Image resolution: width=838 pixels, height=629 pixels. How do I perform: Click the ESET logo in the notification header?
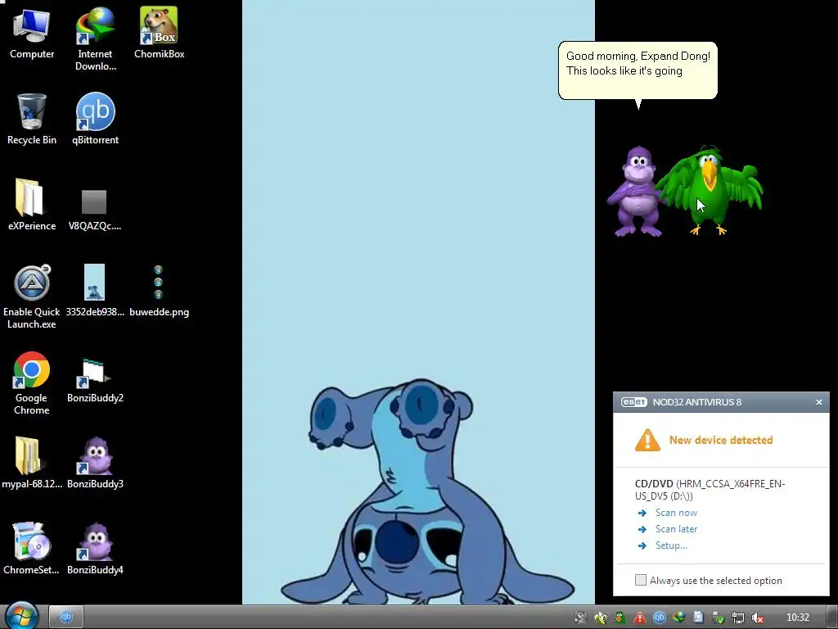tap(634, 402)
